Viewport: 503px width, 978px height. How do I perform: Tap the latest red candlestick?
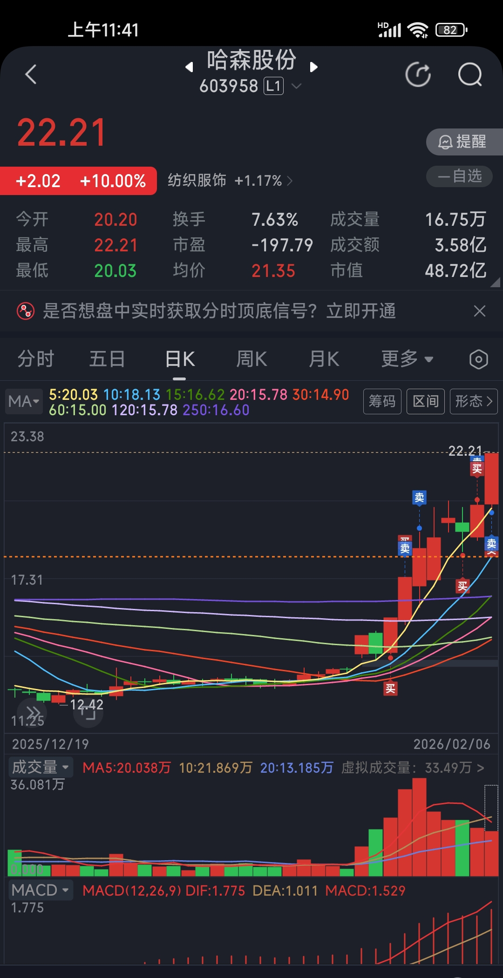coord(491,479)
